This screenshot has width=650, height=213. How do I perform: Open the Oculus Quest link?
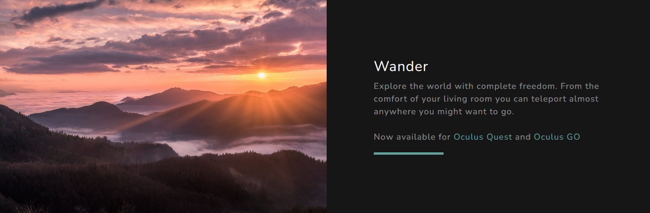point(483,137)
